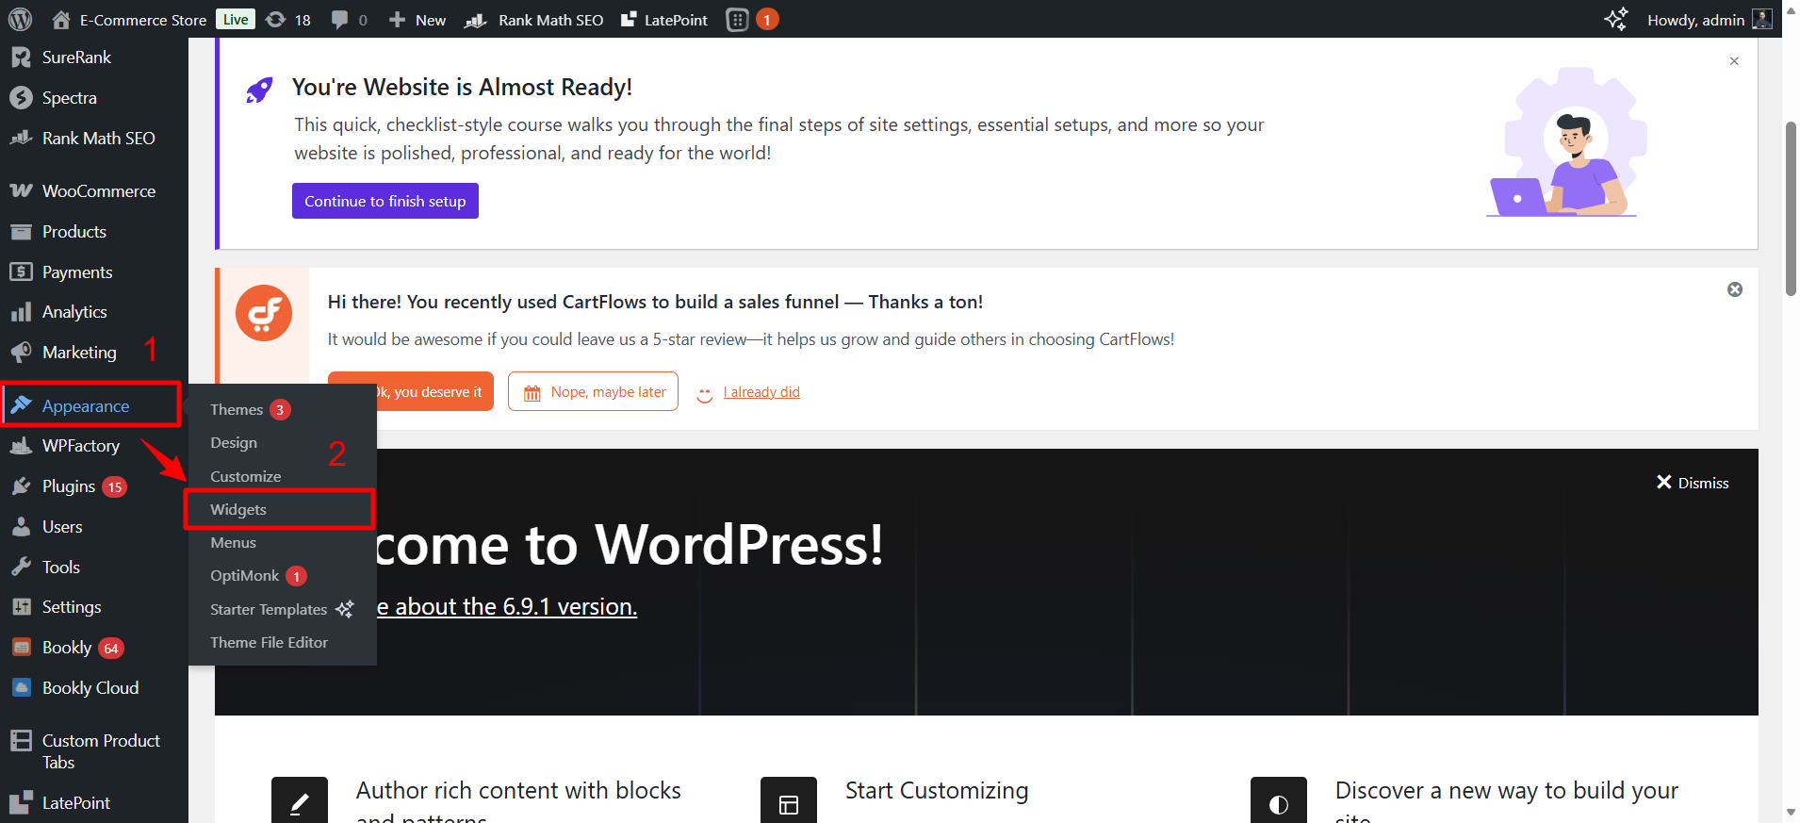Click the updates icon showing 18
Image resolution: width=1800 pixels, height=823 pixels.
275,19
